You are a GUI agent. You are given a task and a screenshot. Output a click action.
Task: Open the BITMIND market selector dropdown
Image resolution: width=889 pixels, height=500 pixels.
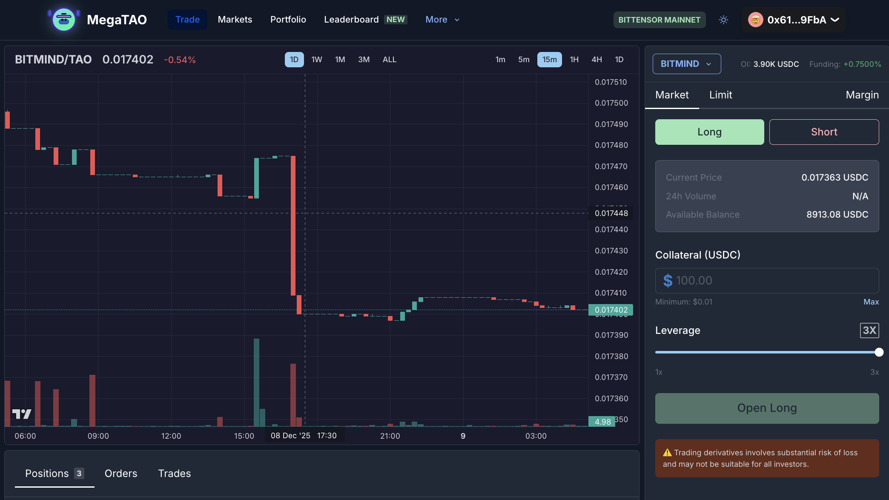coord(686,64)
